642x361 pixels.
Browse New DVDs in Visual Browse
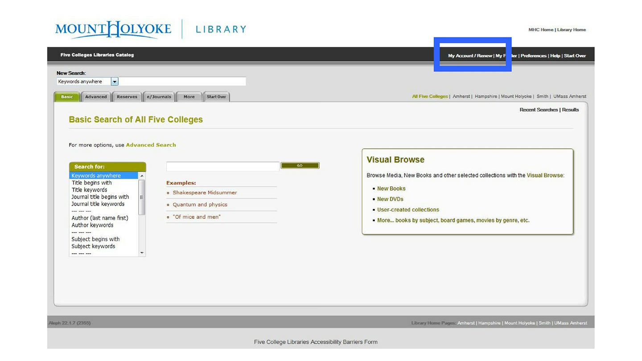point(390,199)
